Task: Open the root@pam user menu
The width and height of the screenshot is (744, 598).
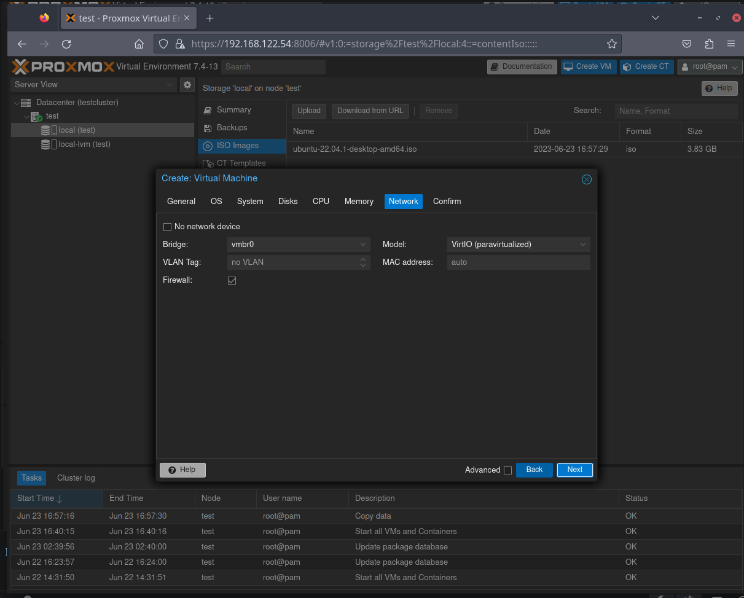Action: (710, 67)
